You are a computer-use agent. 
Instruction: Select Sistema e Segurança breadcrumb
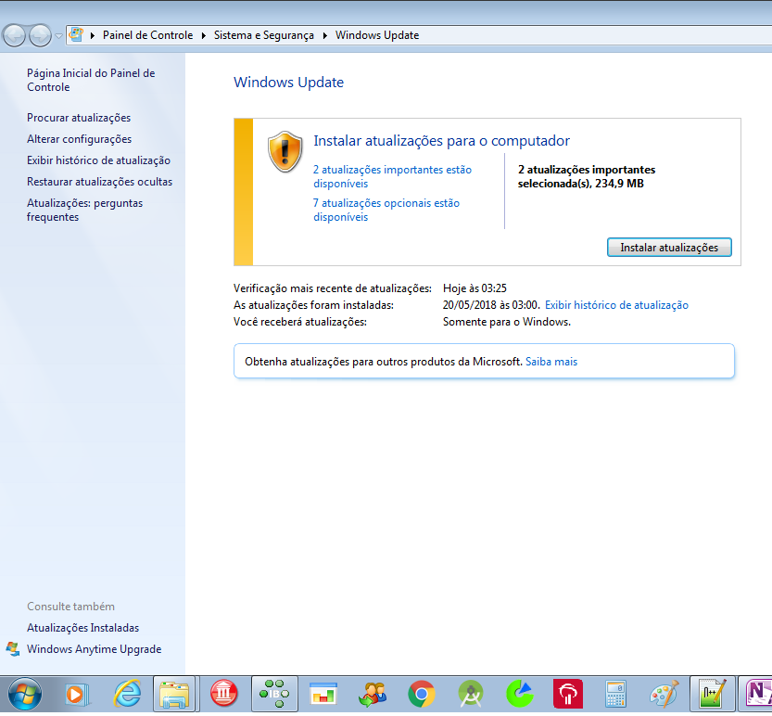264,35
